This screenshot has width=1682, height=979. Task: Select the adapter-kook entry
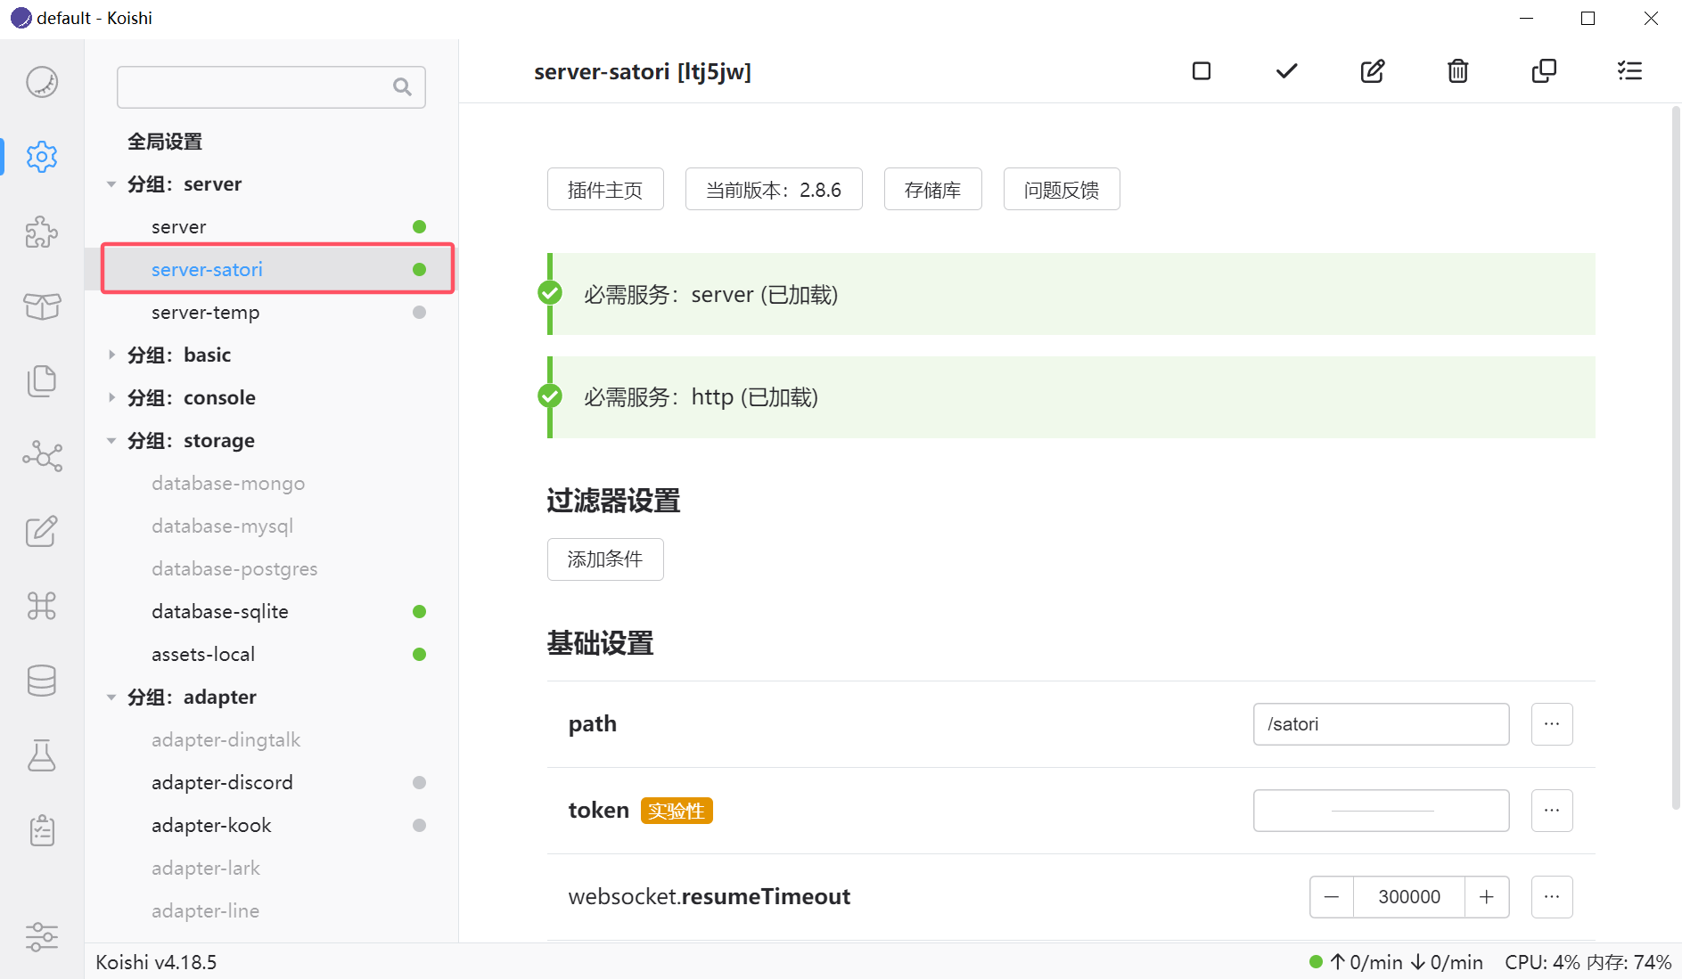coord(271,826)
